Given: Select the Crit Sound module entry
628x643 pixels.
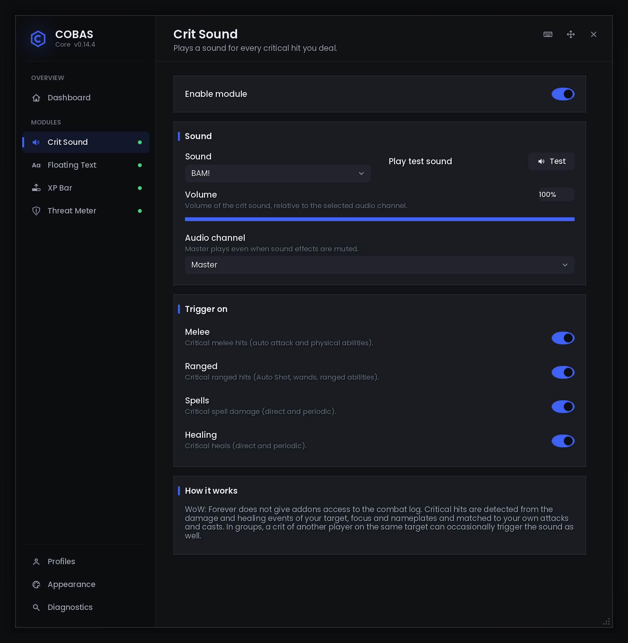Looking at the screenshot, I should (86, 142).
